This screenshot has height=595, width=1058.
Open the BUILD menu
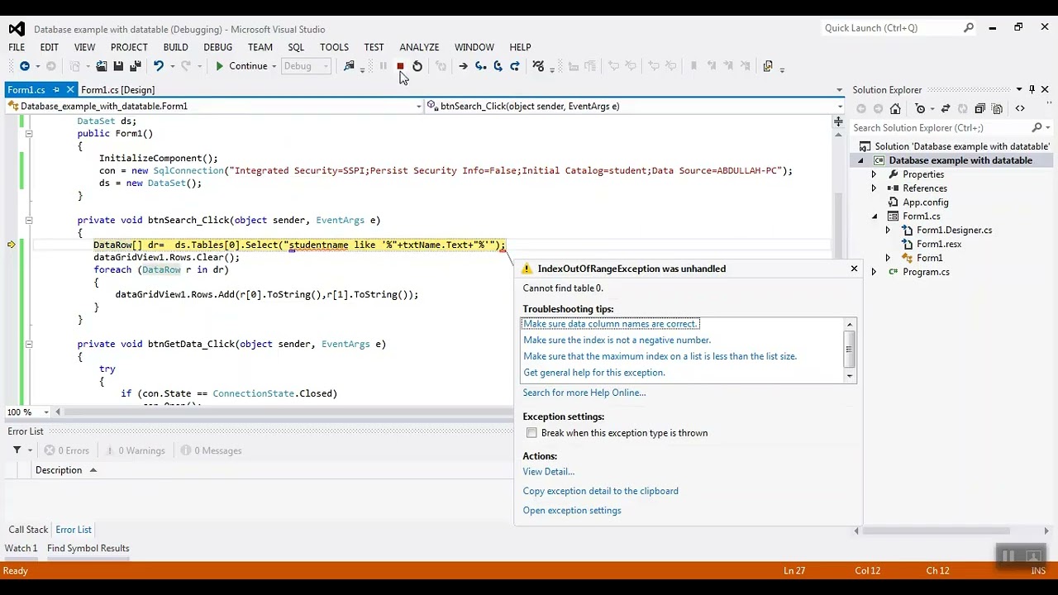point(175,47)
